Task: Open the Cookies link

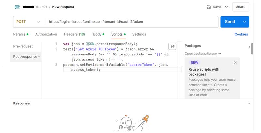Action: point(241,34)
